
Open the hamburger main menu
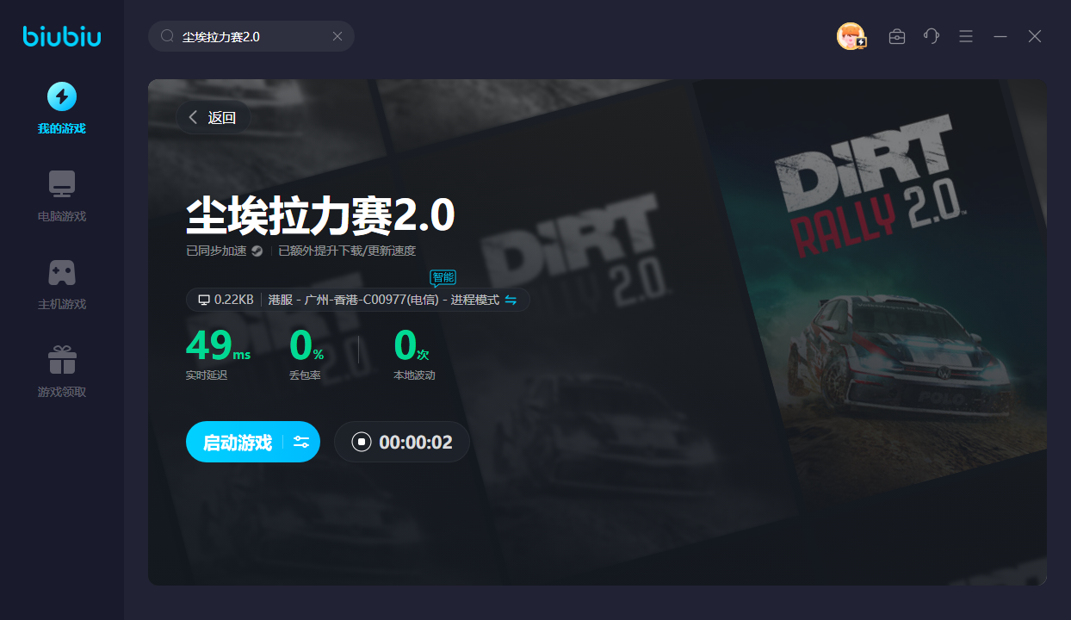coord(966,36)
